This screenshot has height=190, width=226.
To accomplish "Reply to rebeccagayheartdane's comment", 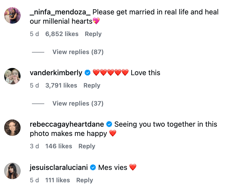I will pos(87,146).
